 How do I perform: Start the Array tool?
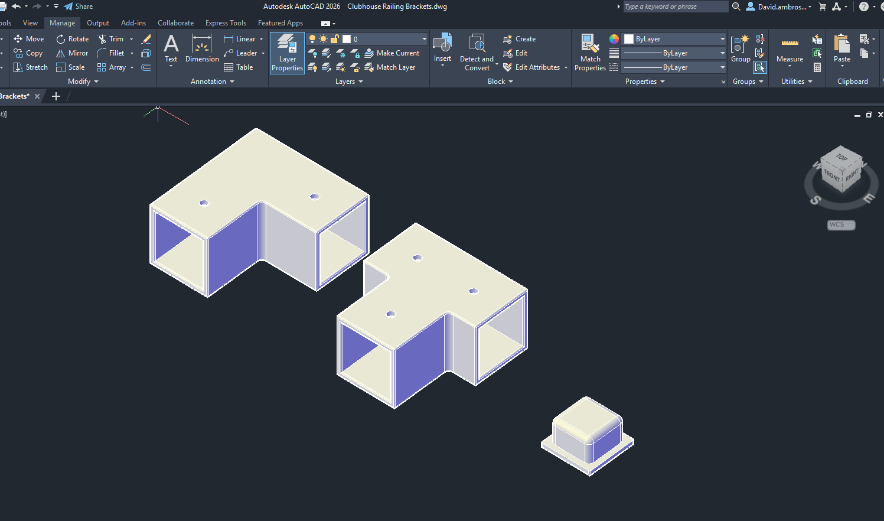[112, 67]
